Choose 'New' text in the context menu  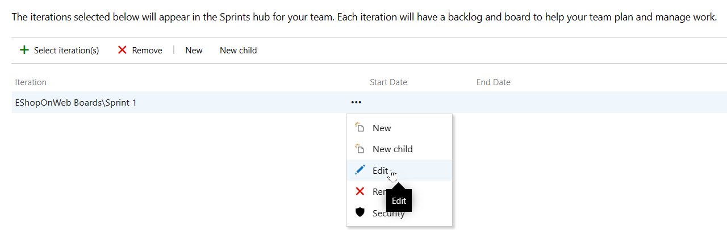coord(382,128)
